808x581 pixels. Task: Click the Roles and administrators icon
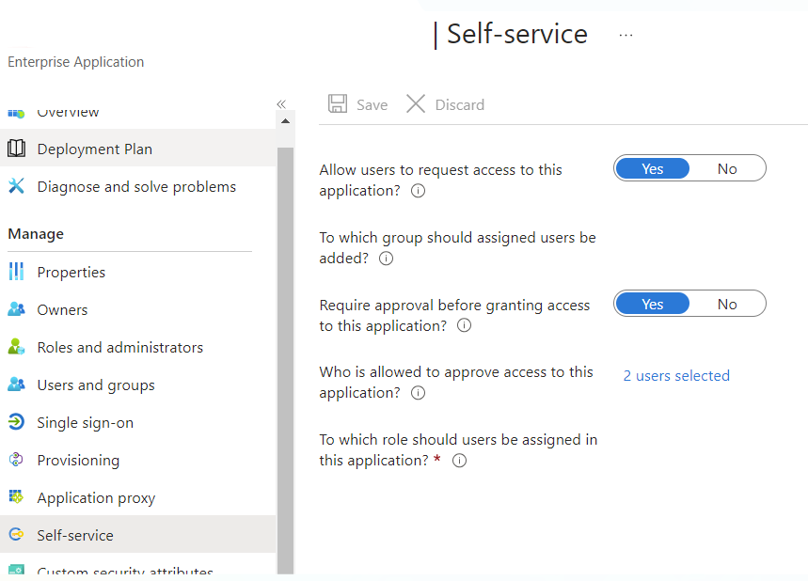click(16, 347)
